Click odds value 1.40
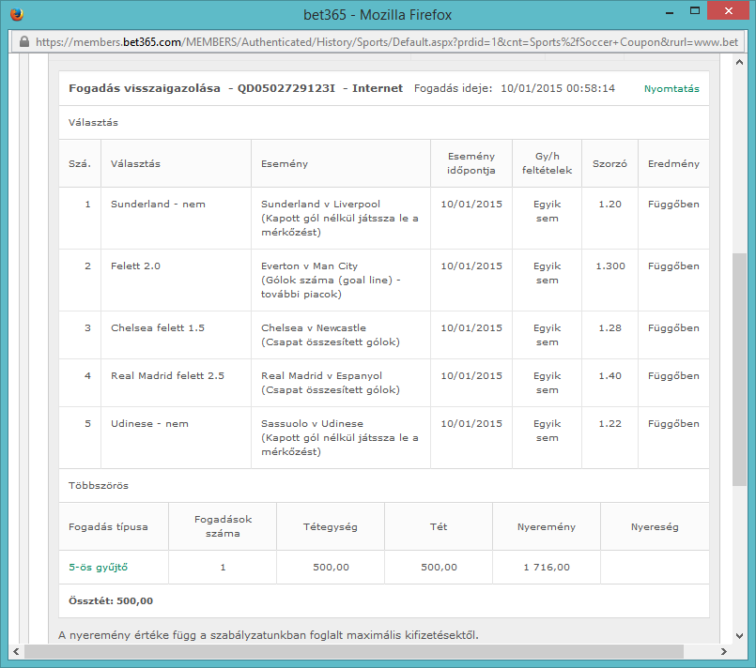 (x=609, y=375)
